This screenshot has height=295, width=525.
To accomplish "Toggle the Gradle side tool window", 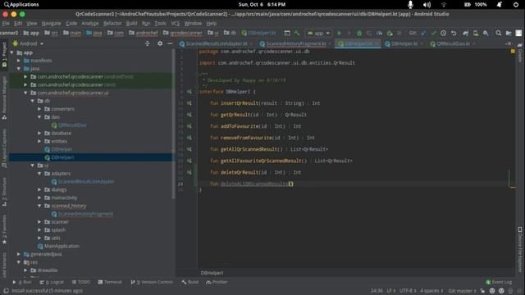I will tap(520, 52).
